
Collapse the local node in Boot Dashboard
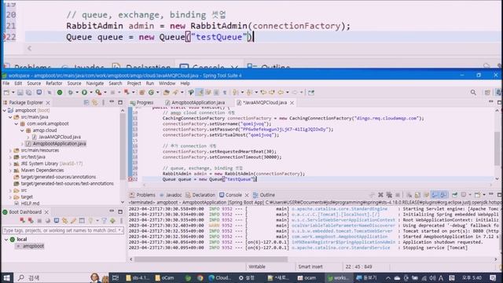(x=6, y=239)
